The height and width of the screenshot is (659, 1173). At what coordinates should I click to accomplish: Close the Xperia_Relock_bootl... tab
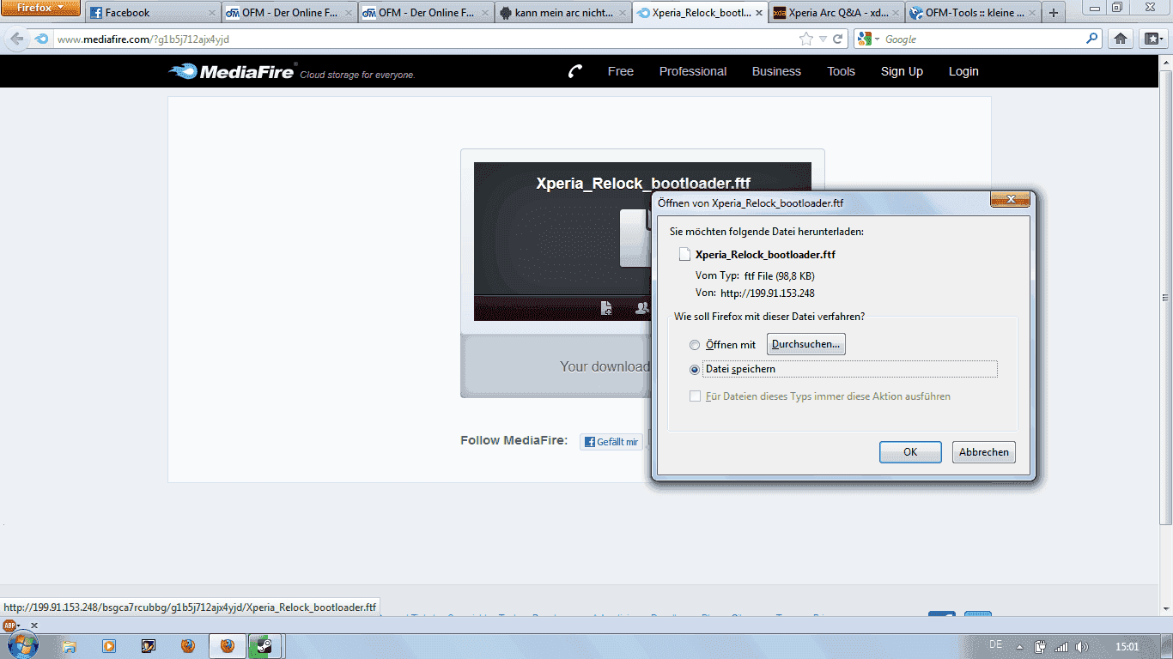(758, 13)
